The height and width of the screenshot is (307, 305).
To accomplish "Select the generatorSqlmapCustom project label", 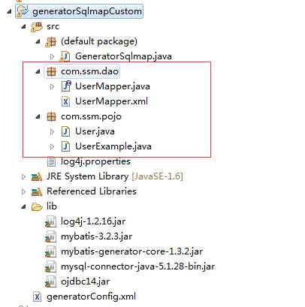I will click(x=87, y=12).
